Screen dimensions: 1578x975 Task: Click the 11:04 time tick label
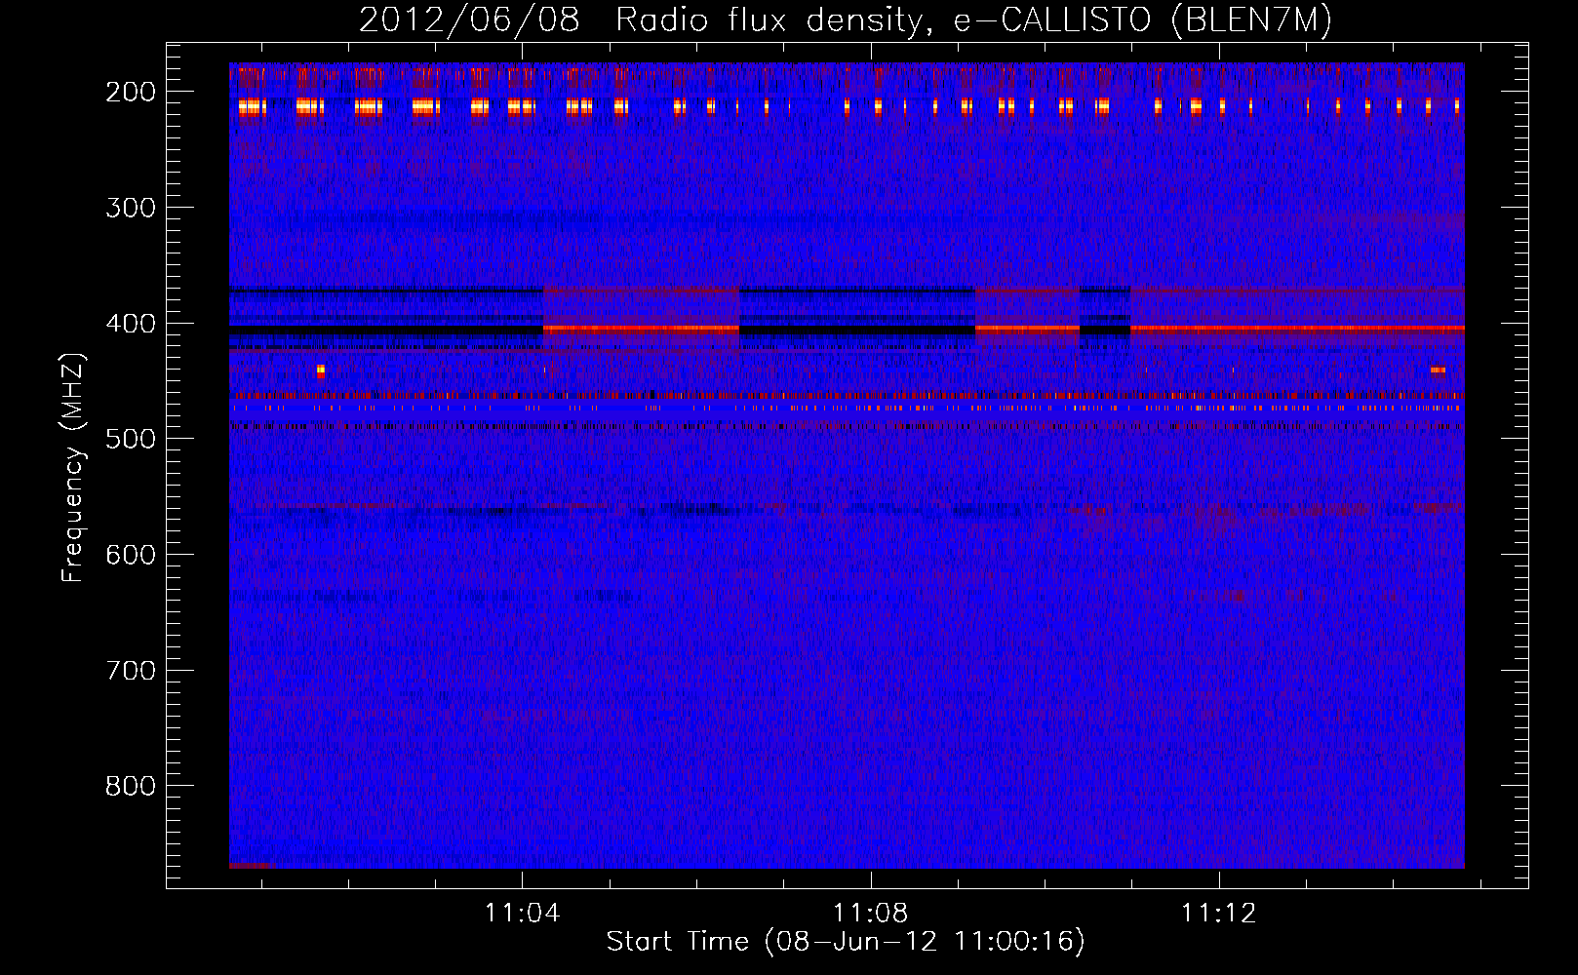522,914
